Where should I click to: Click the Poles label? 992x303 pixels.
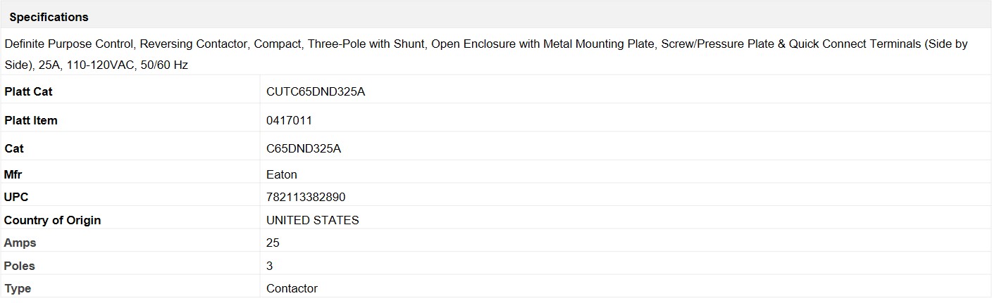tap(20, 266)
